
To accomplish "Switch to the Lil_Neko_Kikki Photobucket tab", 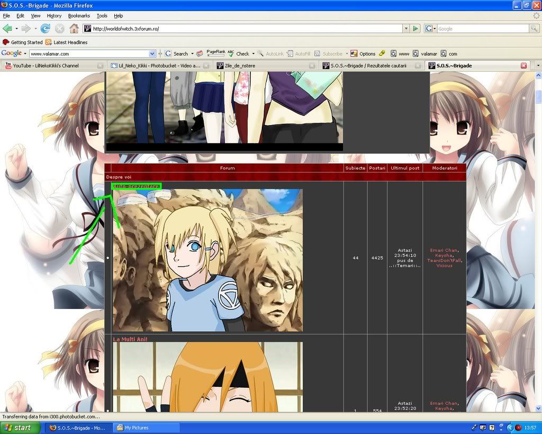I will point(160,65).
